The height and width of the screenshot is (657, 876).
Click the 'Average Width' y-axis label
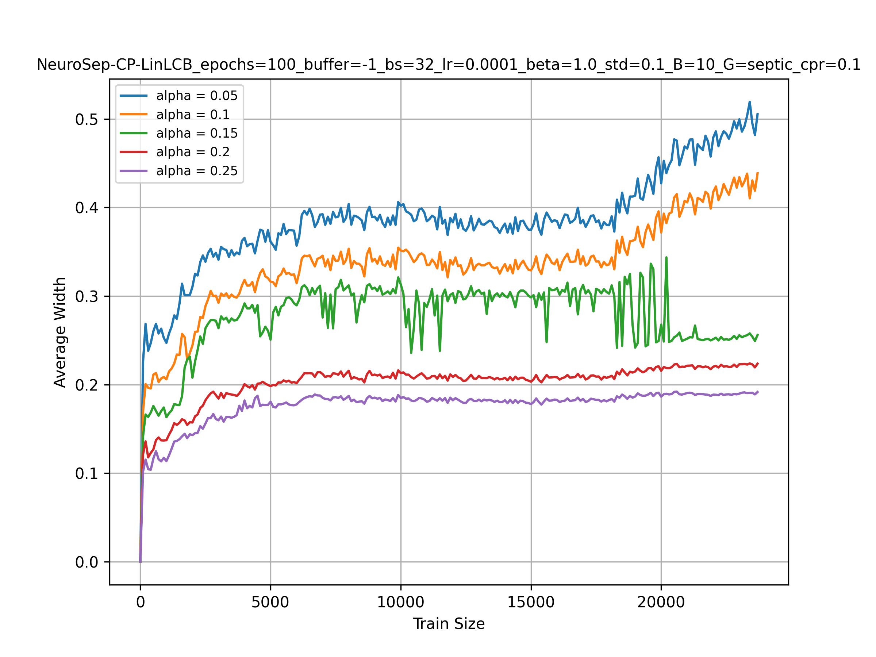[x=60, y=332]
